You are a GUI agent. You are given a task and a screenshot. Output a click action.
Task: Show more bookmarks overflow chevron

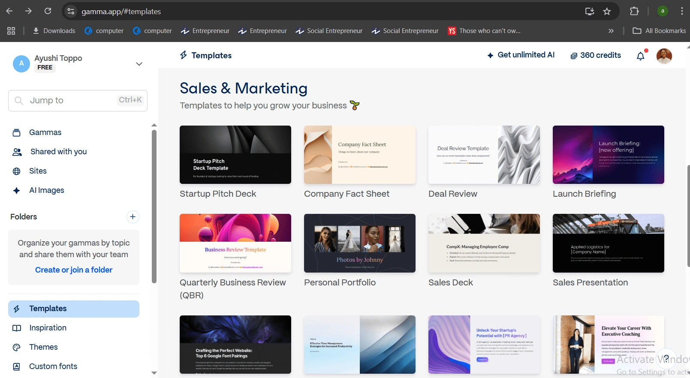(x=611, y=31)
